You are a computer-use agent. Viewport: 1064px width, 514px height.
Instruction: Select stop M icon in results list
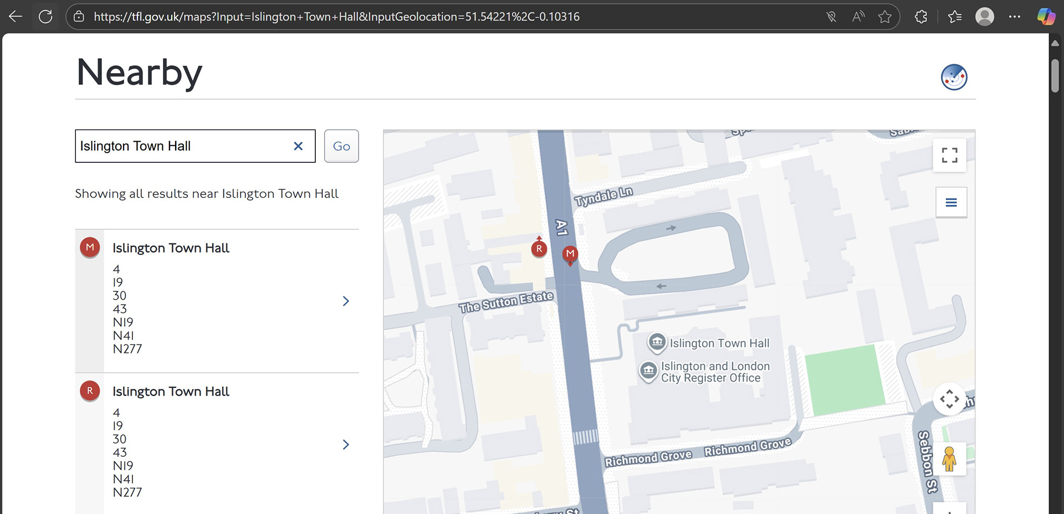click(x=90, y=248)
